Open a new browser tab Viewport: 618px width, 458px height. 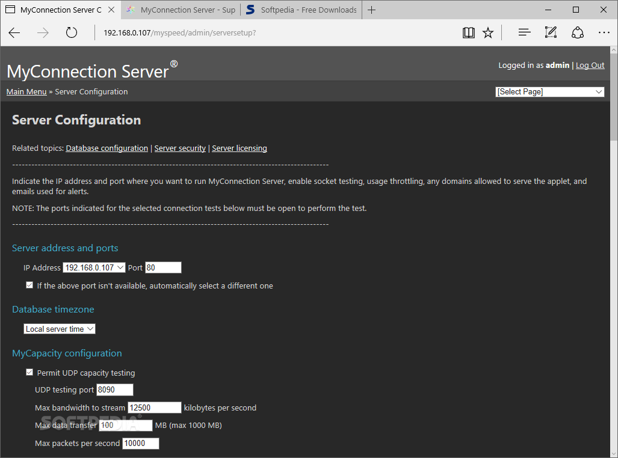coord(371,10)
